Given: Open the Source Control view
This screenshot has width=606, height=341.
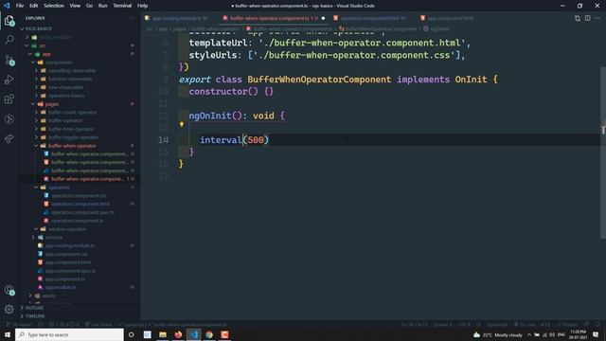Looking at the screenshot, I should [9, 60].
